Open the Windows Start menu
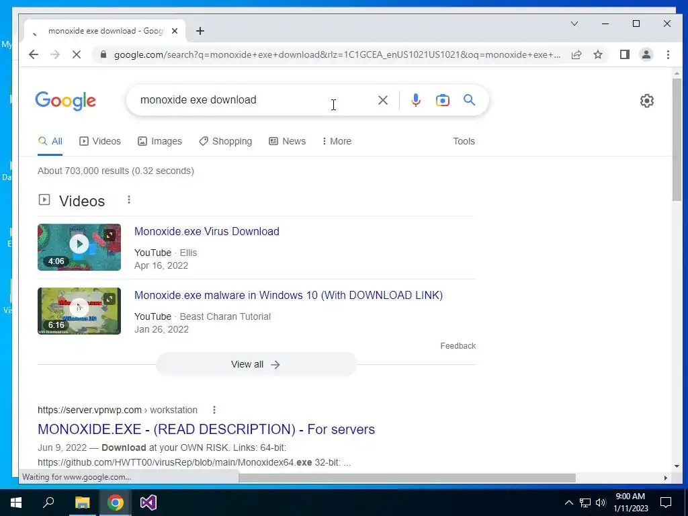 (x=16, y=503)
